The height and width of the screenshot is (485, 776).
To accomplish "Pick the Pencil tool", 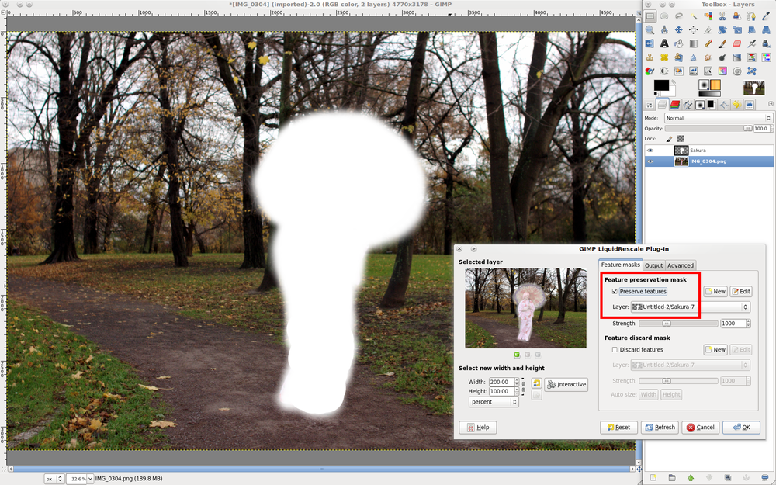I will coord(708,43).
